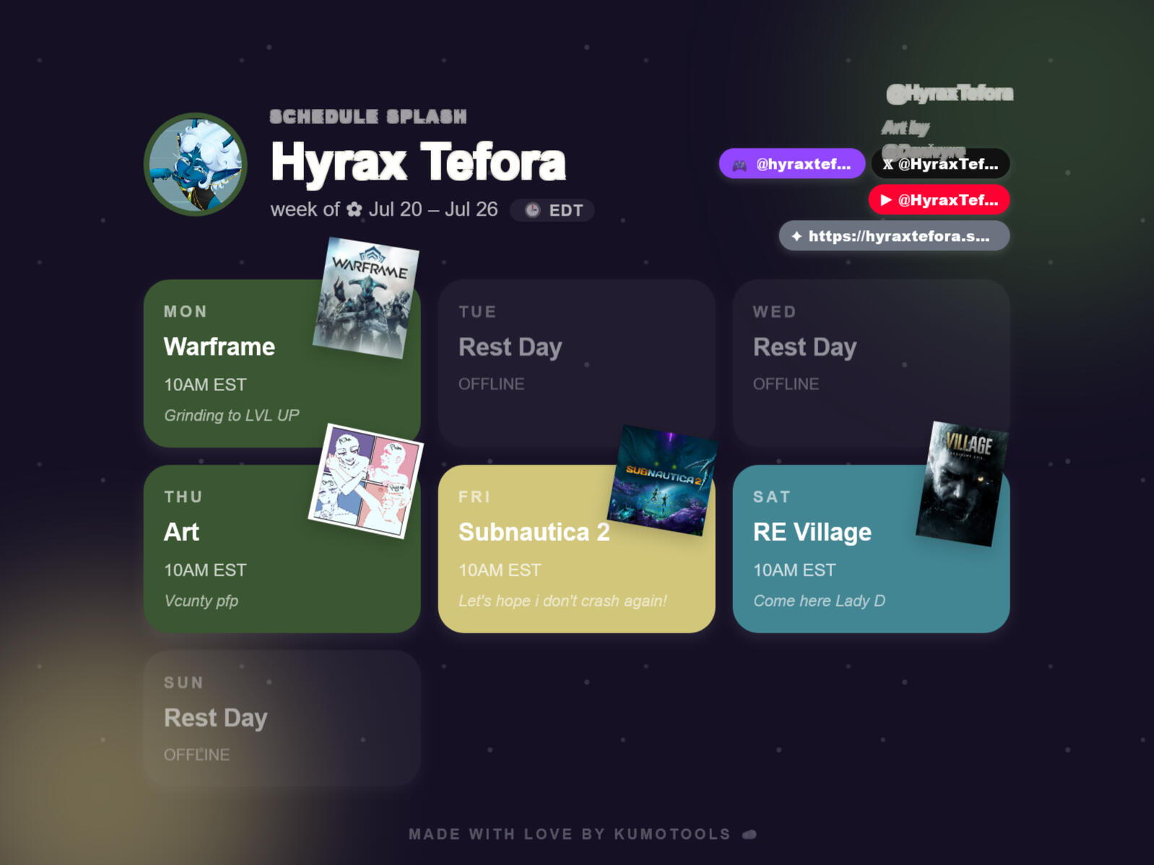Click the "Jul 20 – Jul 26" date range
Image resolution: width=1154 pixels, height=865 pixels.
[433, 209]
